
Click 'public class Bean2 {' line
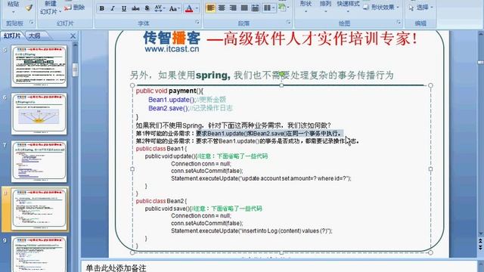click(x=161, y=201)
